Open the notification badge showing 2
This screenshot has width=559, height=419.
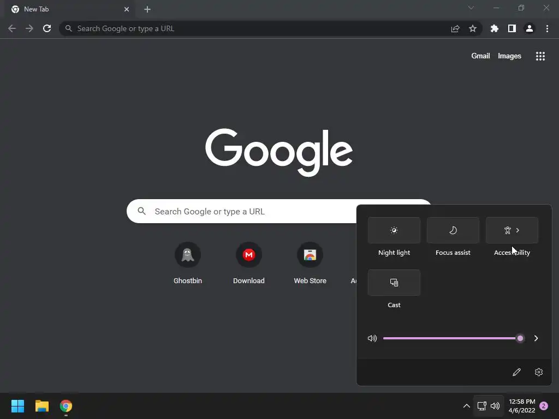tap(544, 406)
